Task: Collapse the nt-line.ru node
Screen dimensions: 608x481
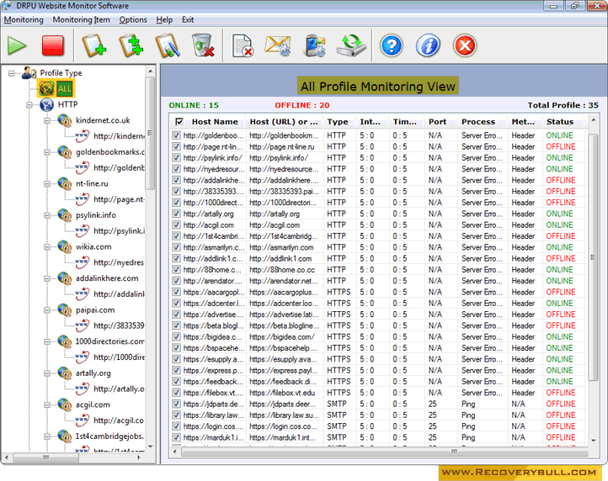Action: 47,183
